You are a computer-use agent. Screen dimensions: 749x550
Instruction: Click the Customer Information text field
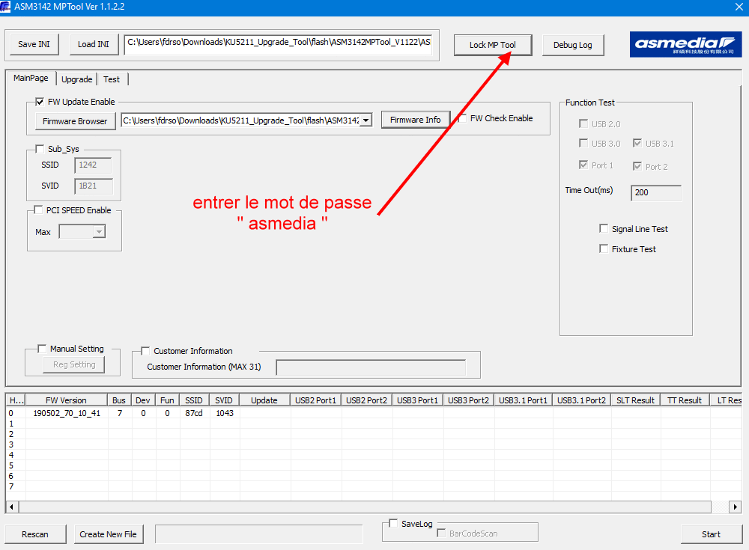[x=371, y=367]
